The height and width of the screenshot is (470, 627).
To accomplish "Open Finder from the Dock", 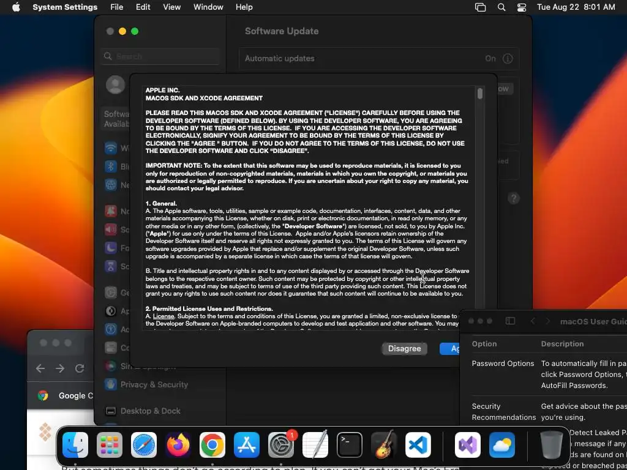I will click(x=75, y=445).
